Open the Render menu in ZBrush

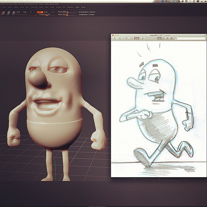(x=41, y=7)
